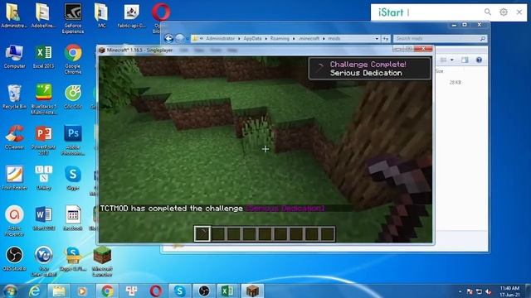Open the clock showing 11:40 AM

pyautogui.click(x=509, y=291)
